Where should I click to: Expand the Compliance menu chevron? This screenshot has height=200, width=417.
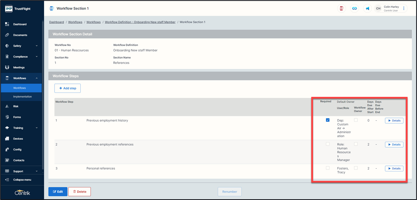[37, 57]
